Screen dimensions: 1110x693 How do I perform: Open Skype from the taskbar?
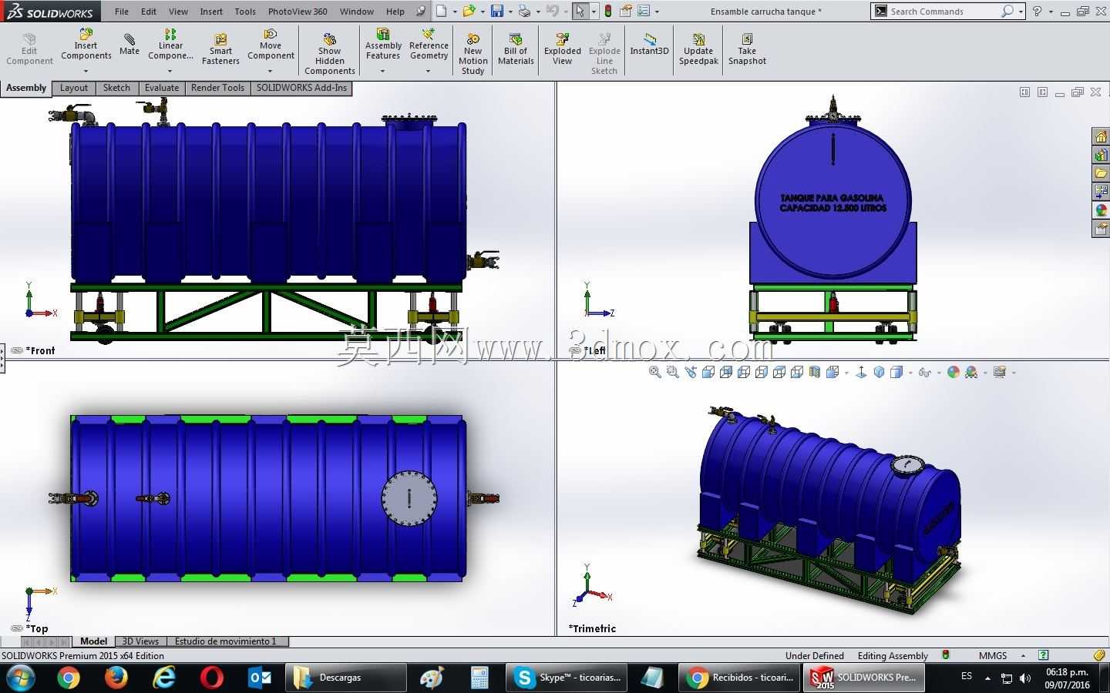click(567, 678)
